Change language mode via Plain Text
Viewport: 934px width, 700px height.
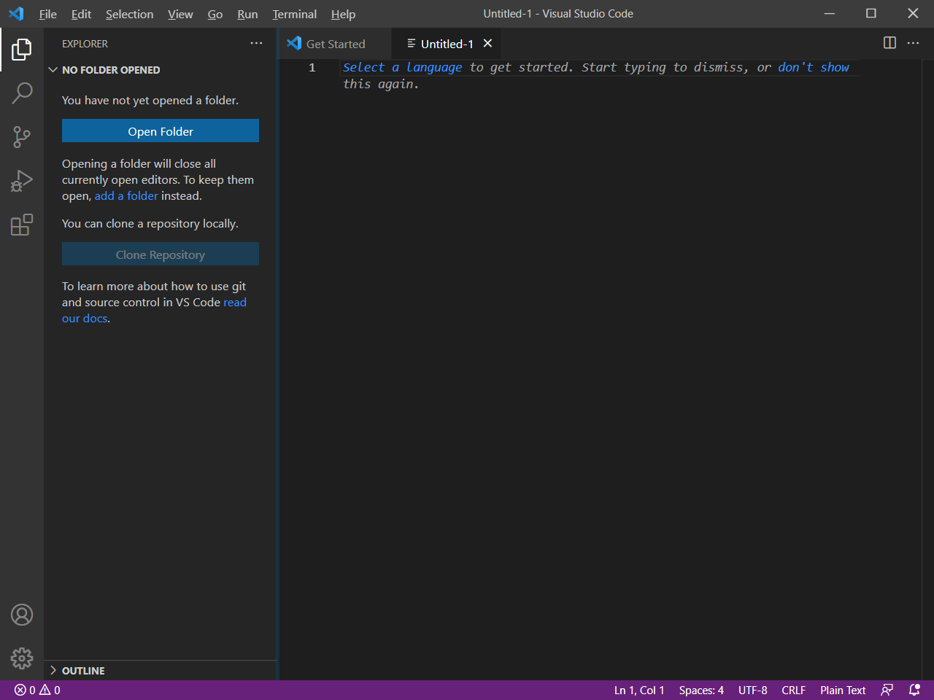843,690
